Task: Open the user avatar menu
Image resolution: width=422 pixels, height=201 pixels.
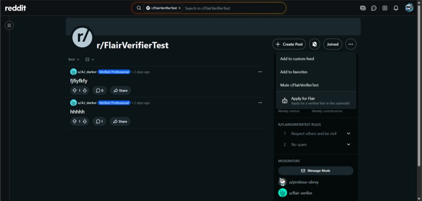Action: coord(409,8)
